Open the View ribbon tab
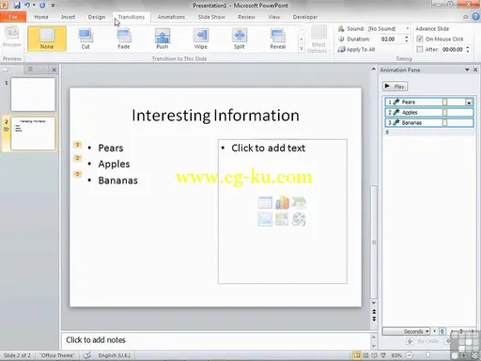This screenshot has height=361, width=481. 273,17
